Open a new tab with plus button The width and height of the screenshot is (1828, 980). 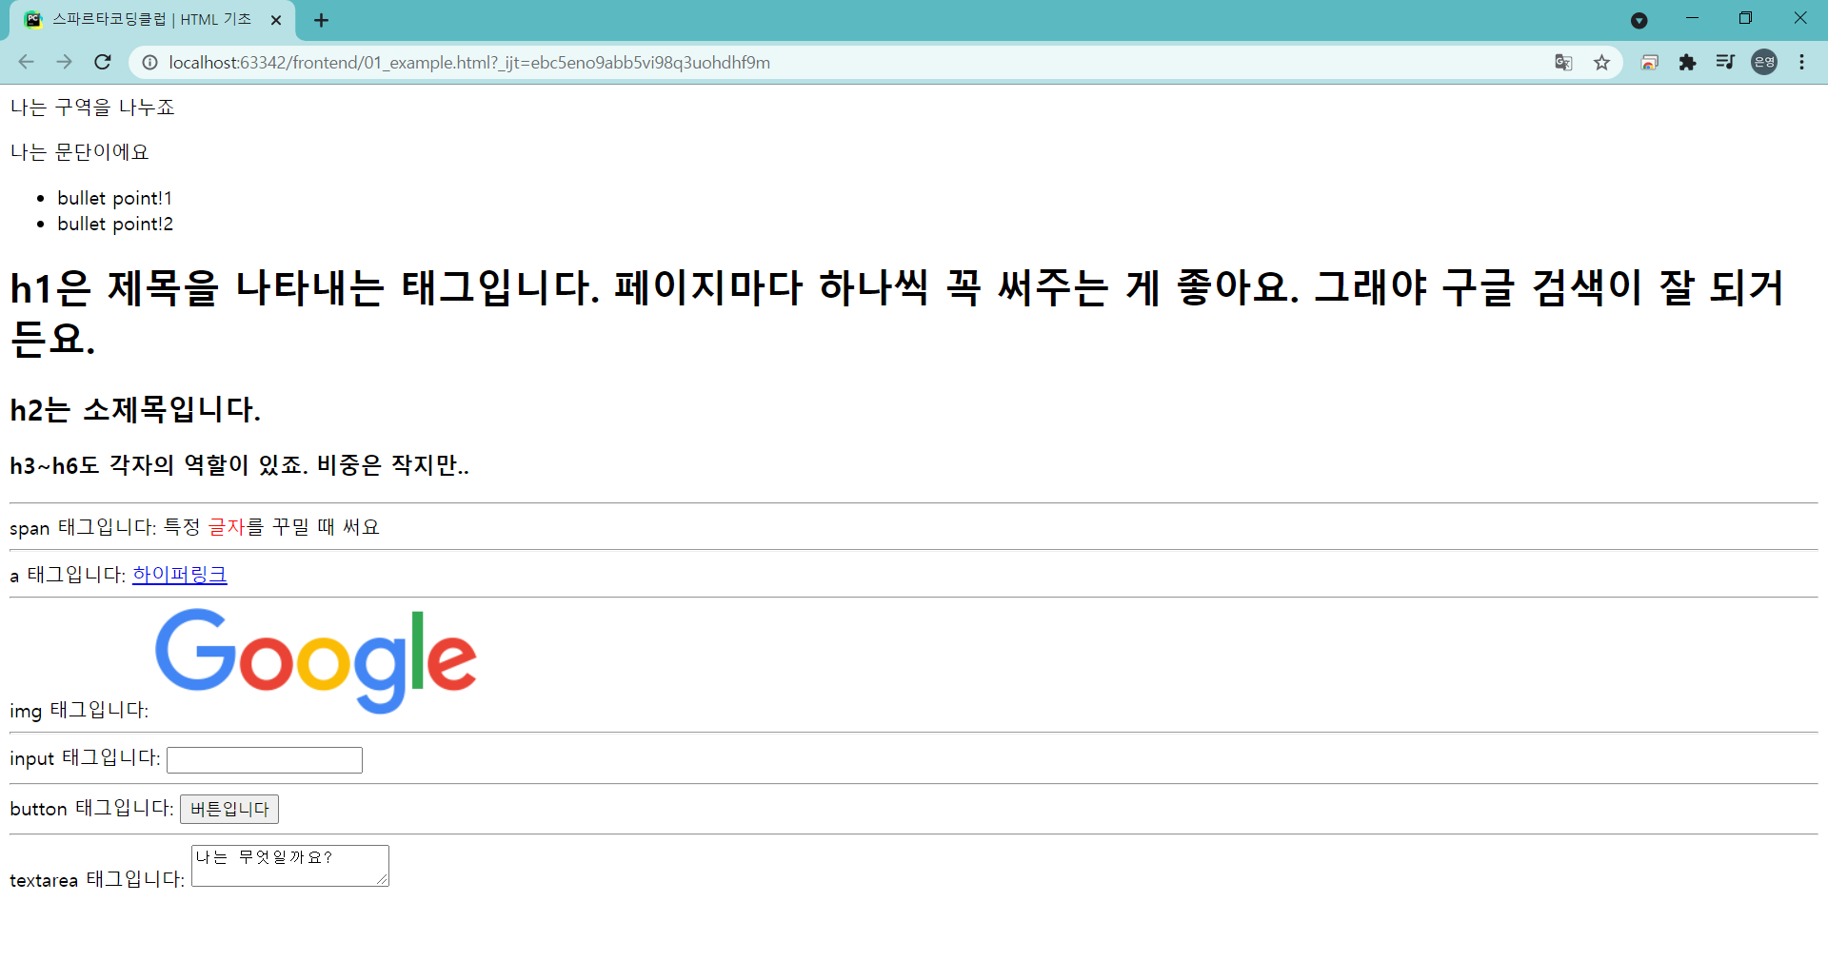tap(321, 20)
